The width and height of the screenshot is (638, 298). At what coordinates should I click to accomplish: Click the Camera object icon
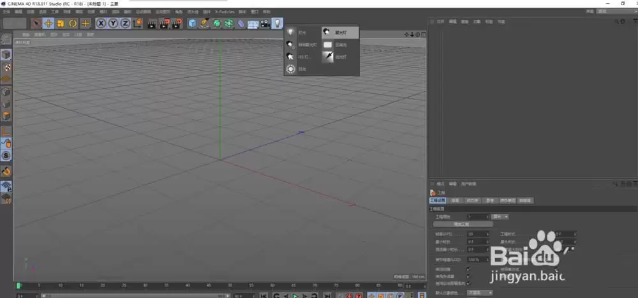point(264,24)
